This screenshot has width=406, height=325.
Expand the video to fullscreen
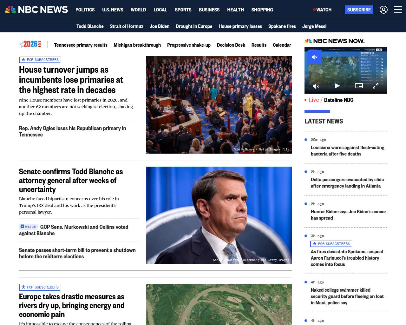pos(375,86)
